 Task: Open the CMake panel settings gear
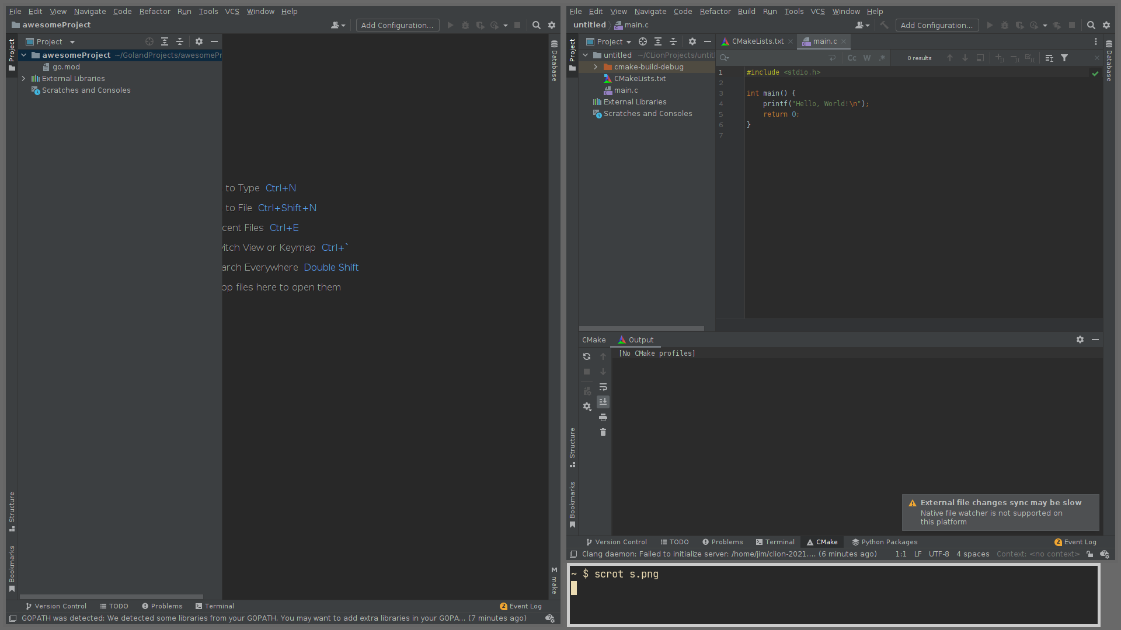(x=1080, y=339)
